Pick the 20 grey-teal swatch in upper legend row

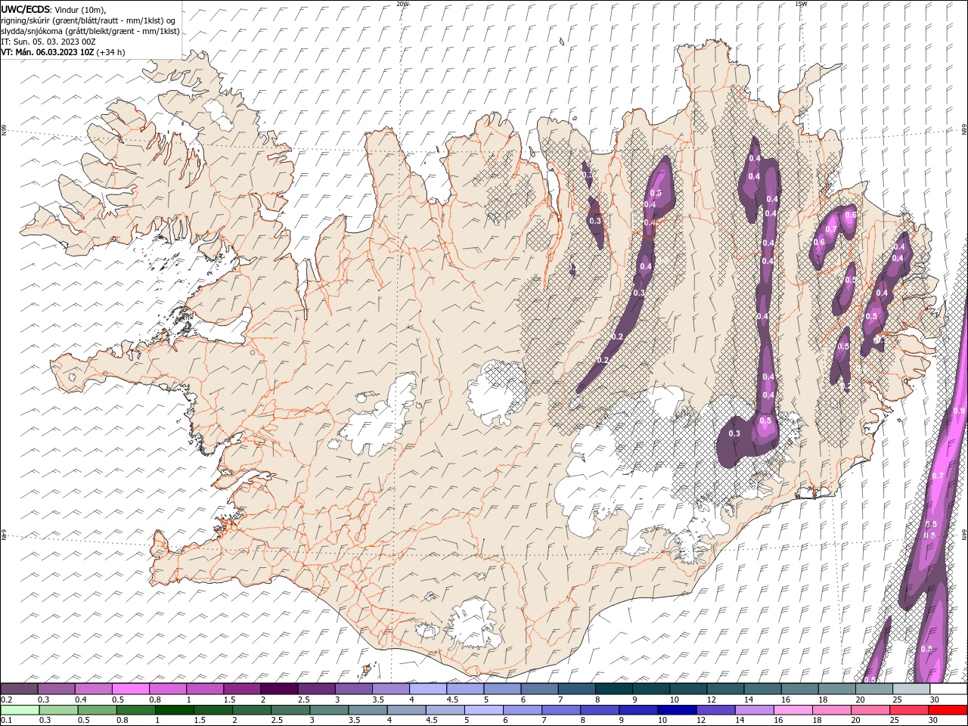pyautogui.click(x=874, y=689)
